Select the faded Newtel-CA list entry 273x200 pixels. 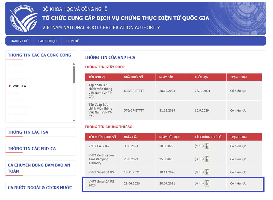pyautogui.click(x=20, y=114)
